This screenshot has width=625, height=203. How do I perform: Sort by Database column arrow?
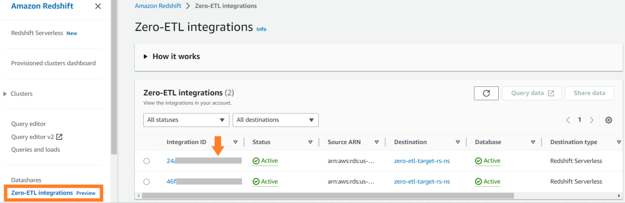(533, 142)
